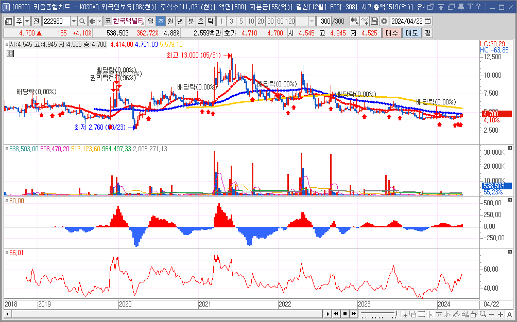This screenshot has width=517, height=322.
Task: Select the 60 interval button
Action: (280, 22)
